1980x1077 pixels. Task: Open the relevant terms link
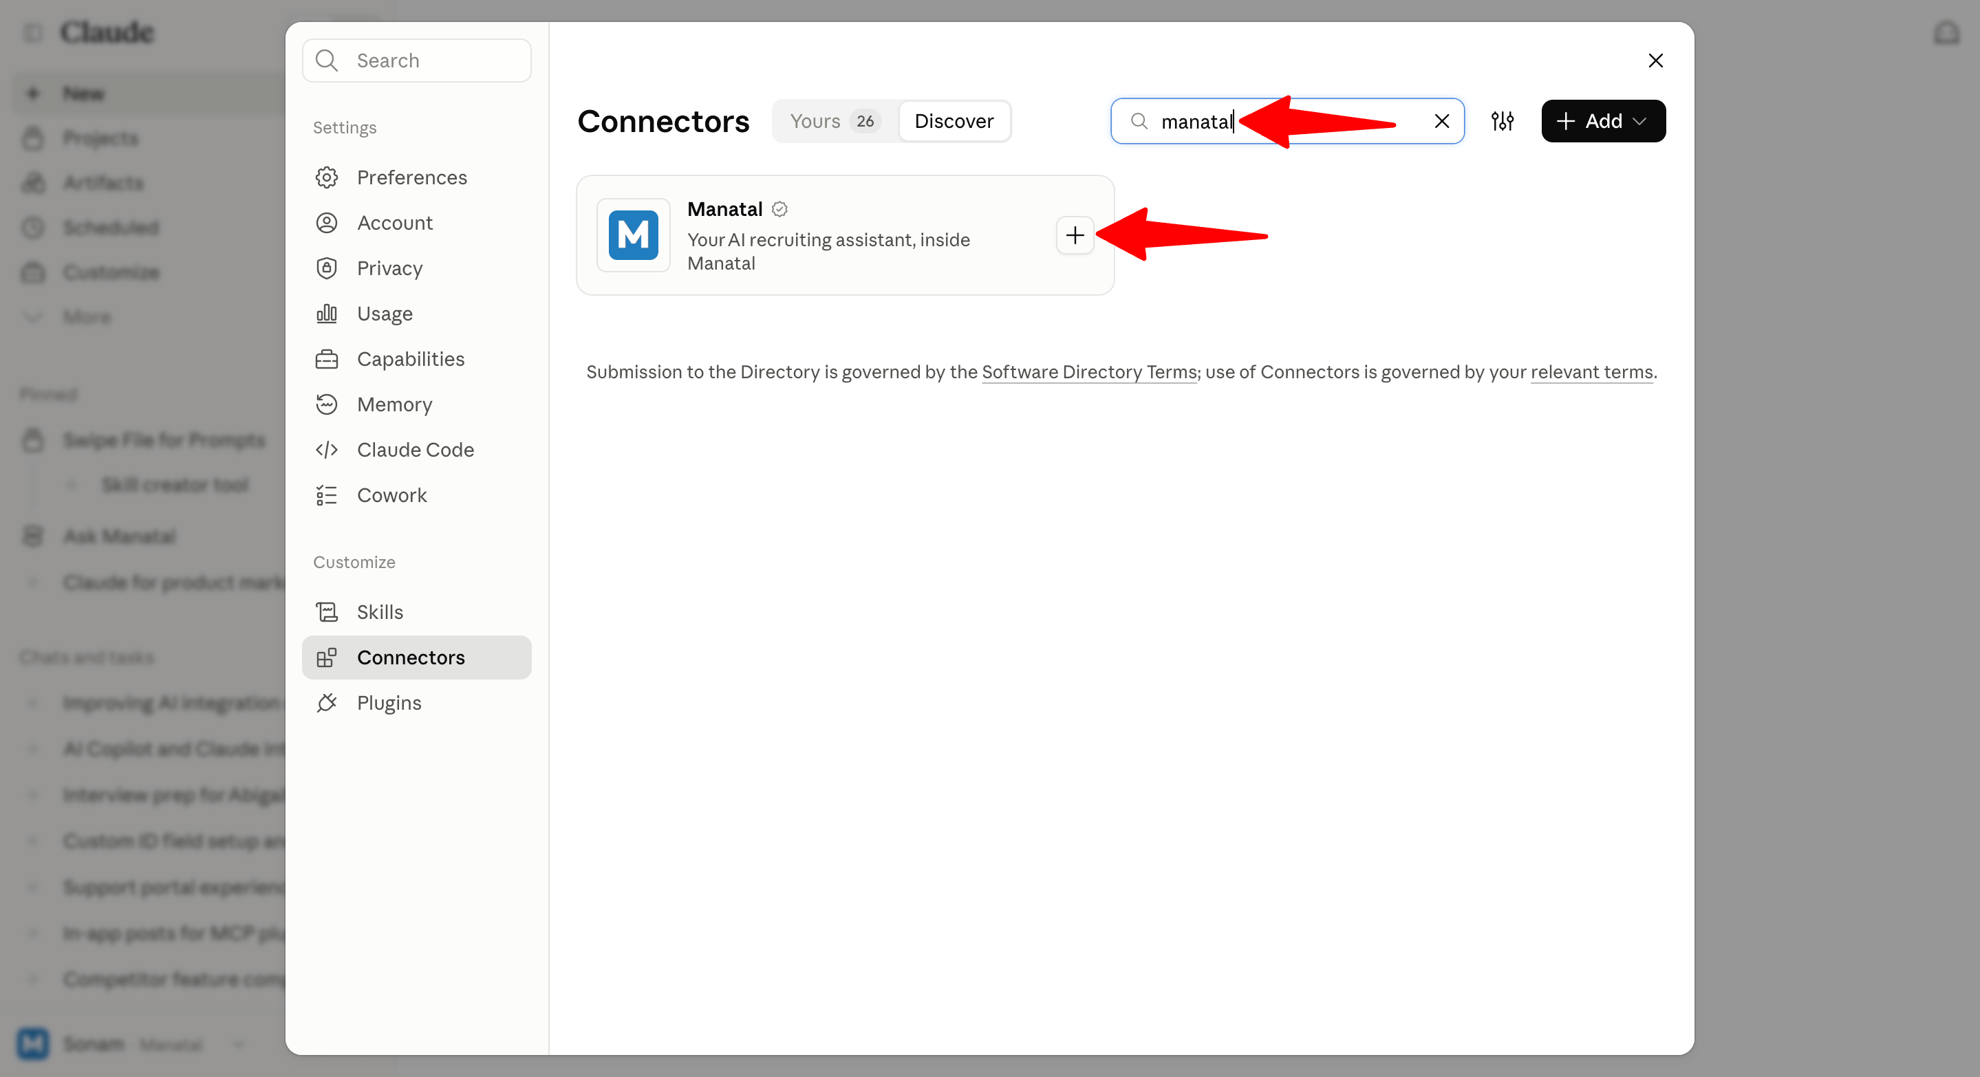tap(1591, 372)
